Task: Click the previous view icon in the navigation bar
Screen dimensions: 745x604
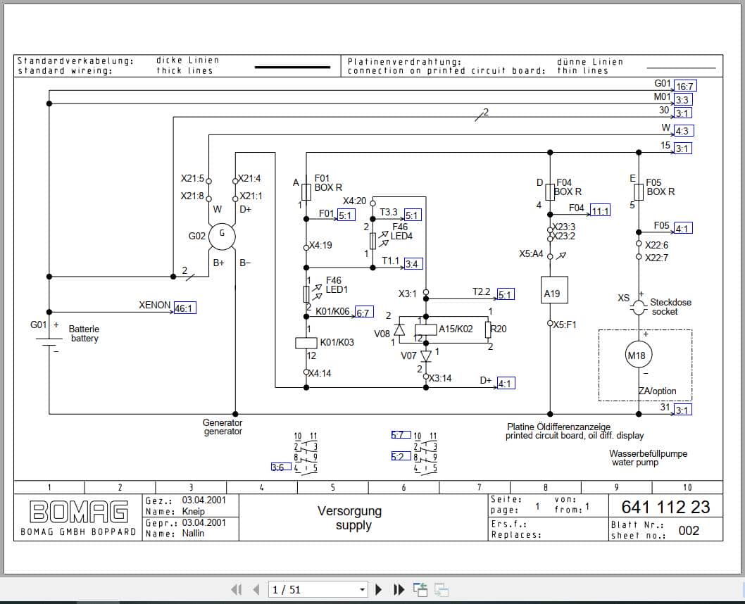Action: point(420,590)
